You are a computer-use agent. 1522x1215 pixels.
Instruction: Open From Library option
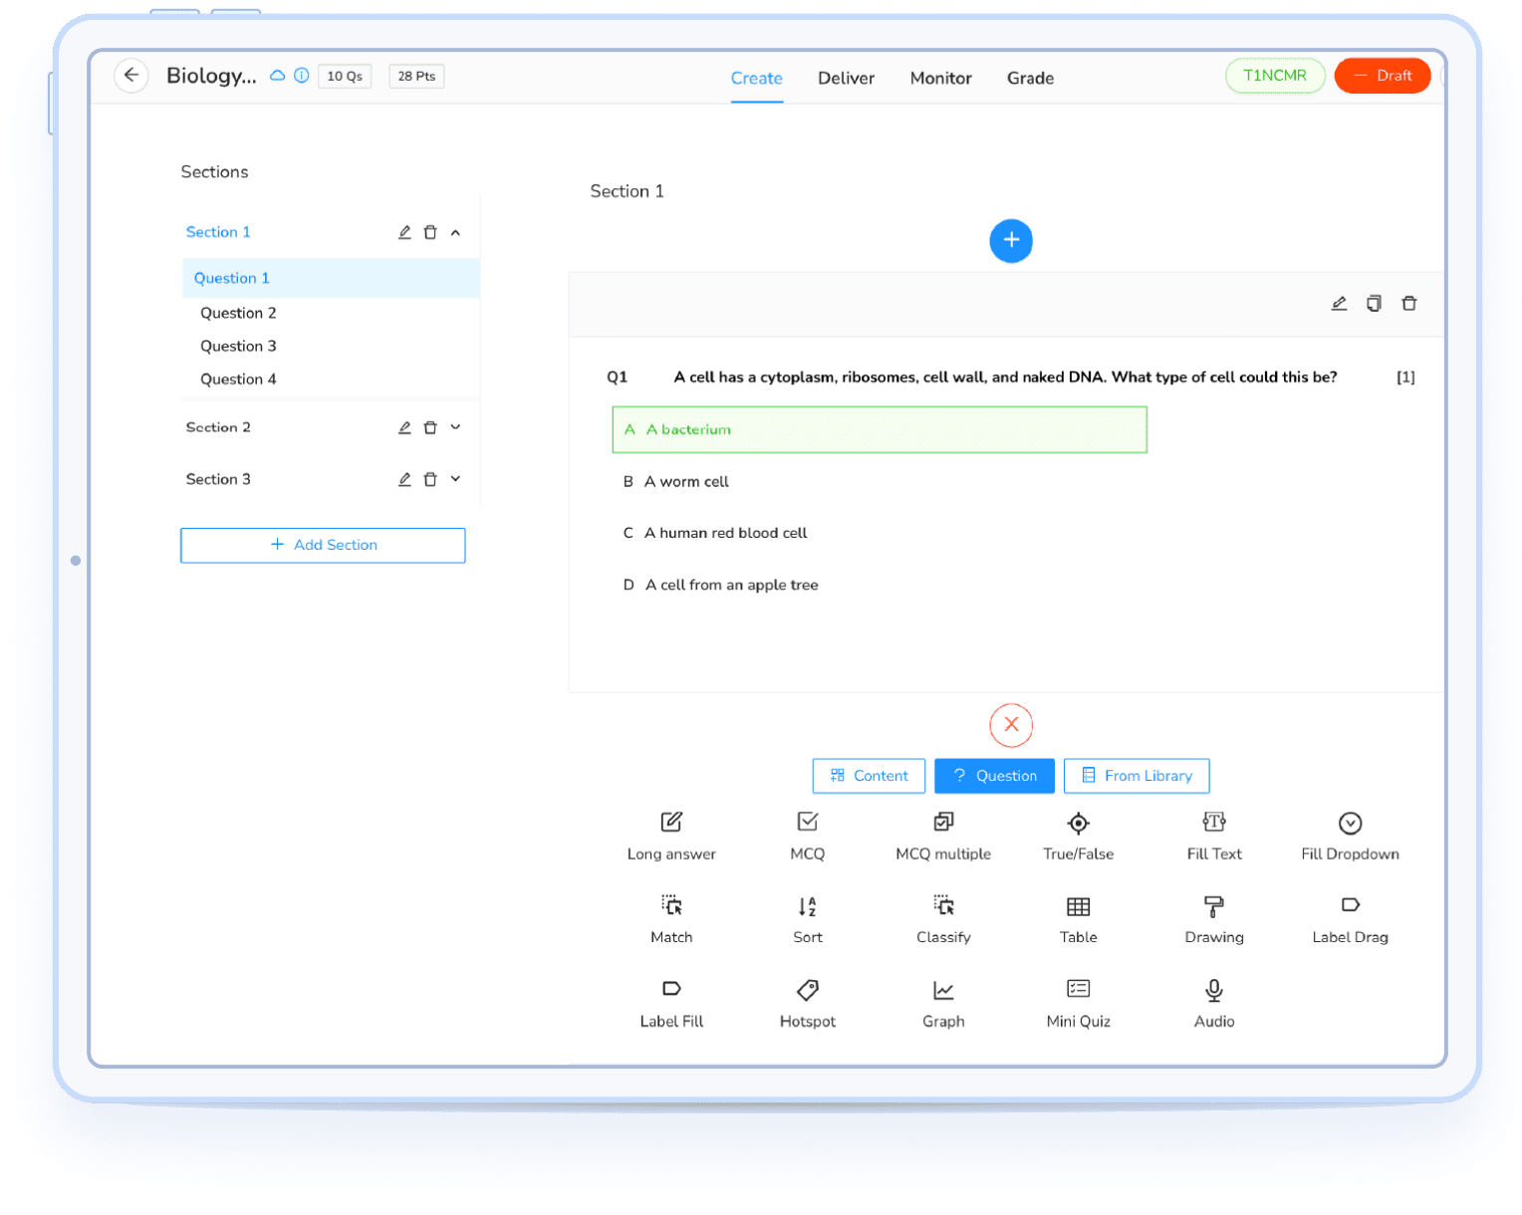coord(1137,776)
